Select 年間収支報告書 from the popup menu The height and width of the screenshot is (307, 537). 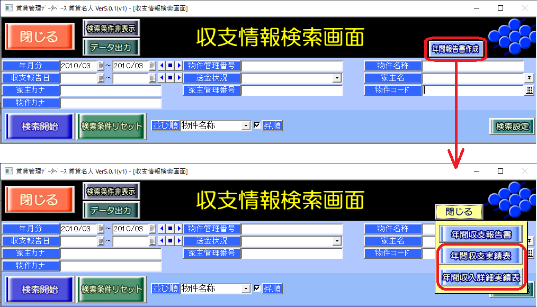point(480,234)
